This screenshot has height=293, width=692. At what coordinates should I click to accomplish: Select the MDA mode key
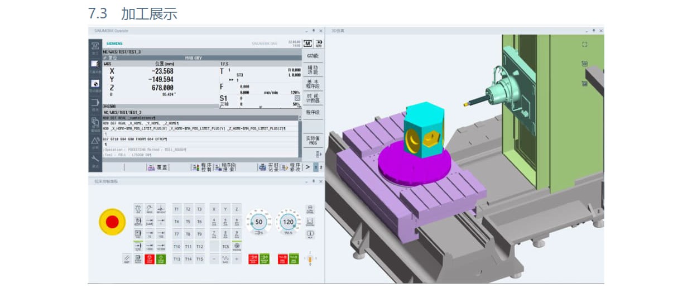click(x=138, y=234)
